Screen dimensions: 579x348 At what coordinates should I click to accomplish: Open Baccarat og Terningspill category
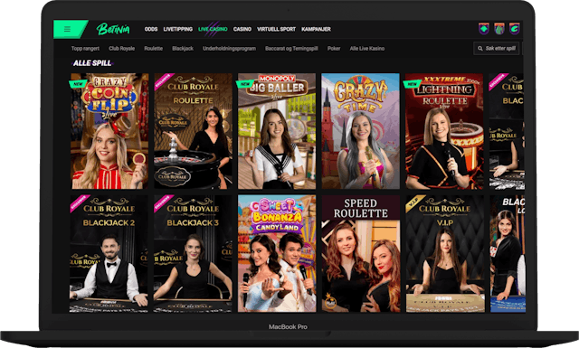click(291, 48)
